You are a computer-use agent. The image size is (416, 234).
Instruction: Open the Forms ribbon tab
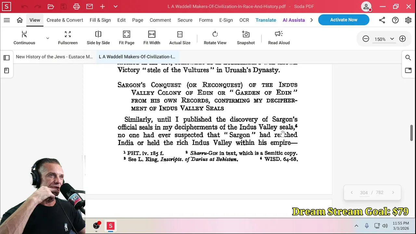(x=206, y=20)
